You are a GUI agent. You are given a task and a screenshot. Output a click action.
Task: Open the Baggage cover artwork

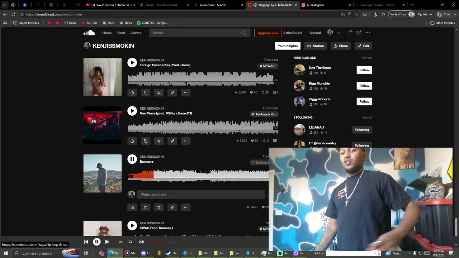coord(103,173)
